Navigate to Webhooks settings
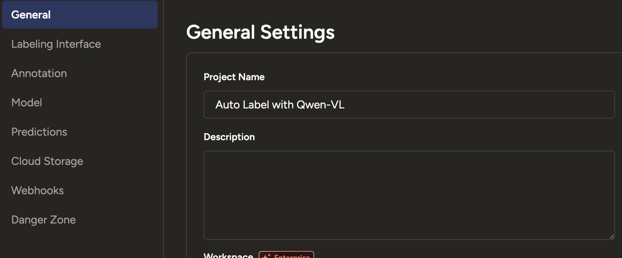This screenshot has width=622, height=258. 37,190
